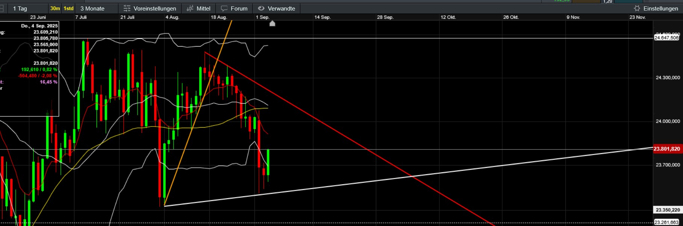Open the Mittel candlestick chart type selector
The height and width of the screenshot is (226, 683).
point(198,8)
